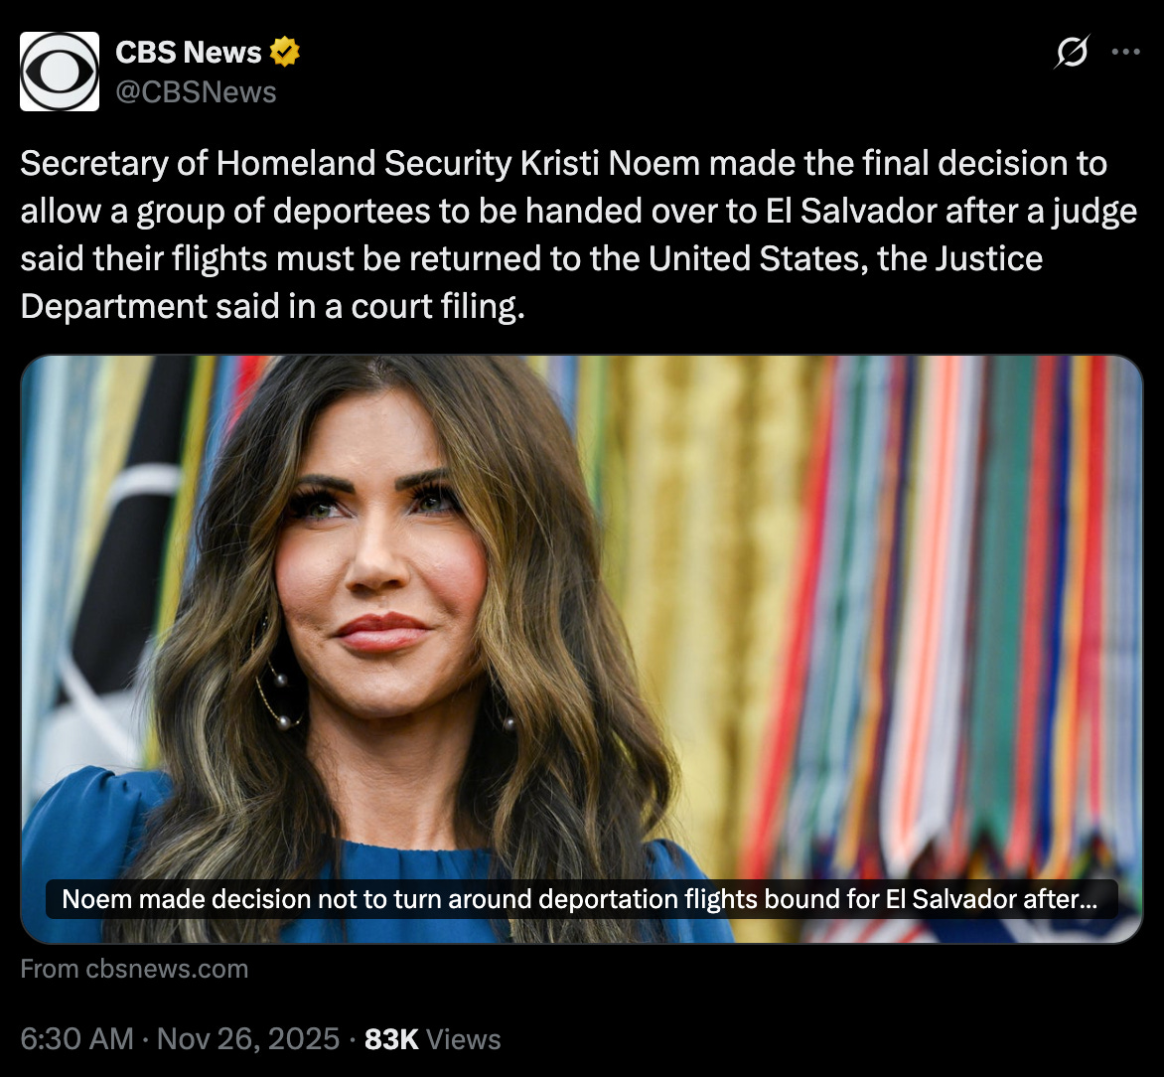Open the three-dot more options menu
This screenshot has height=1077, width=1164.
coord(1125,52)
